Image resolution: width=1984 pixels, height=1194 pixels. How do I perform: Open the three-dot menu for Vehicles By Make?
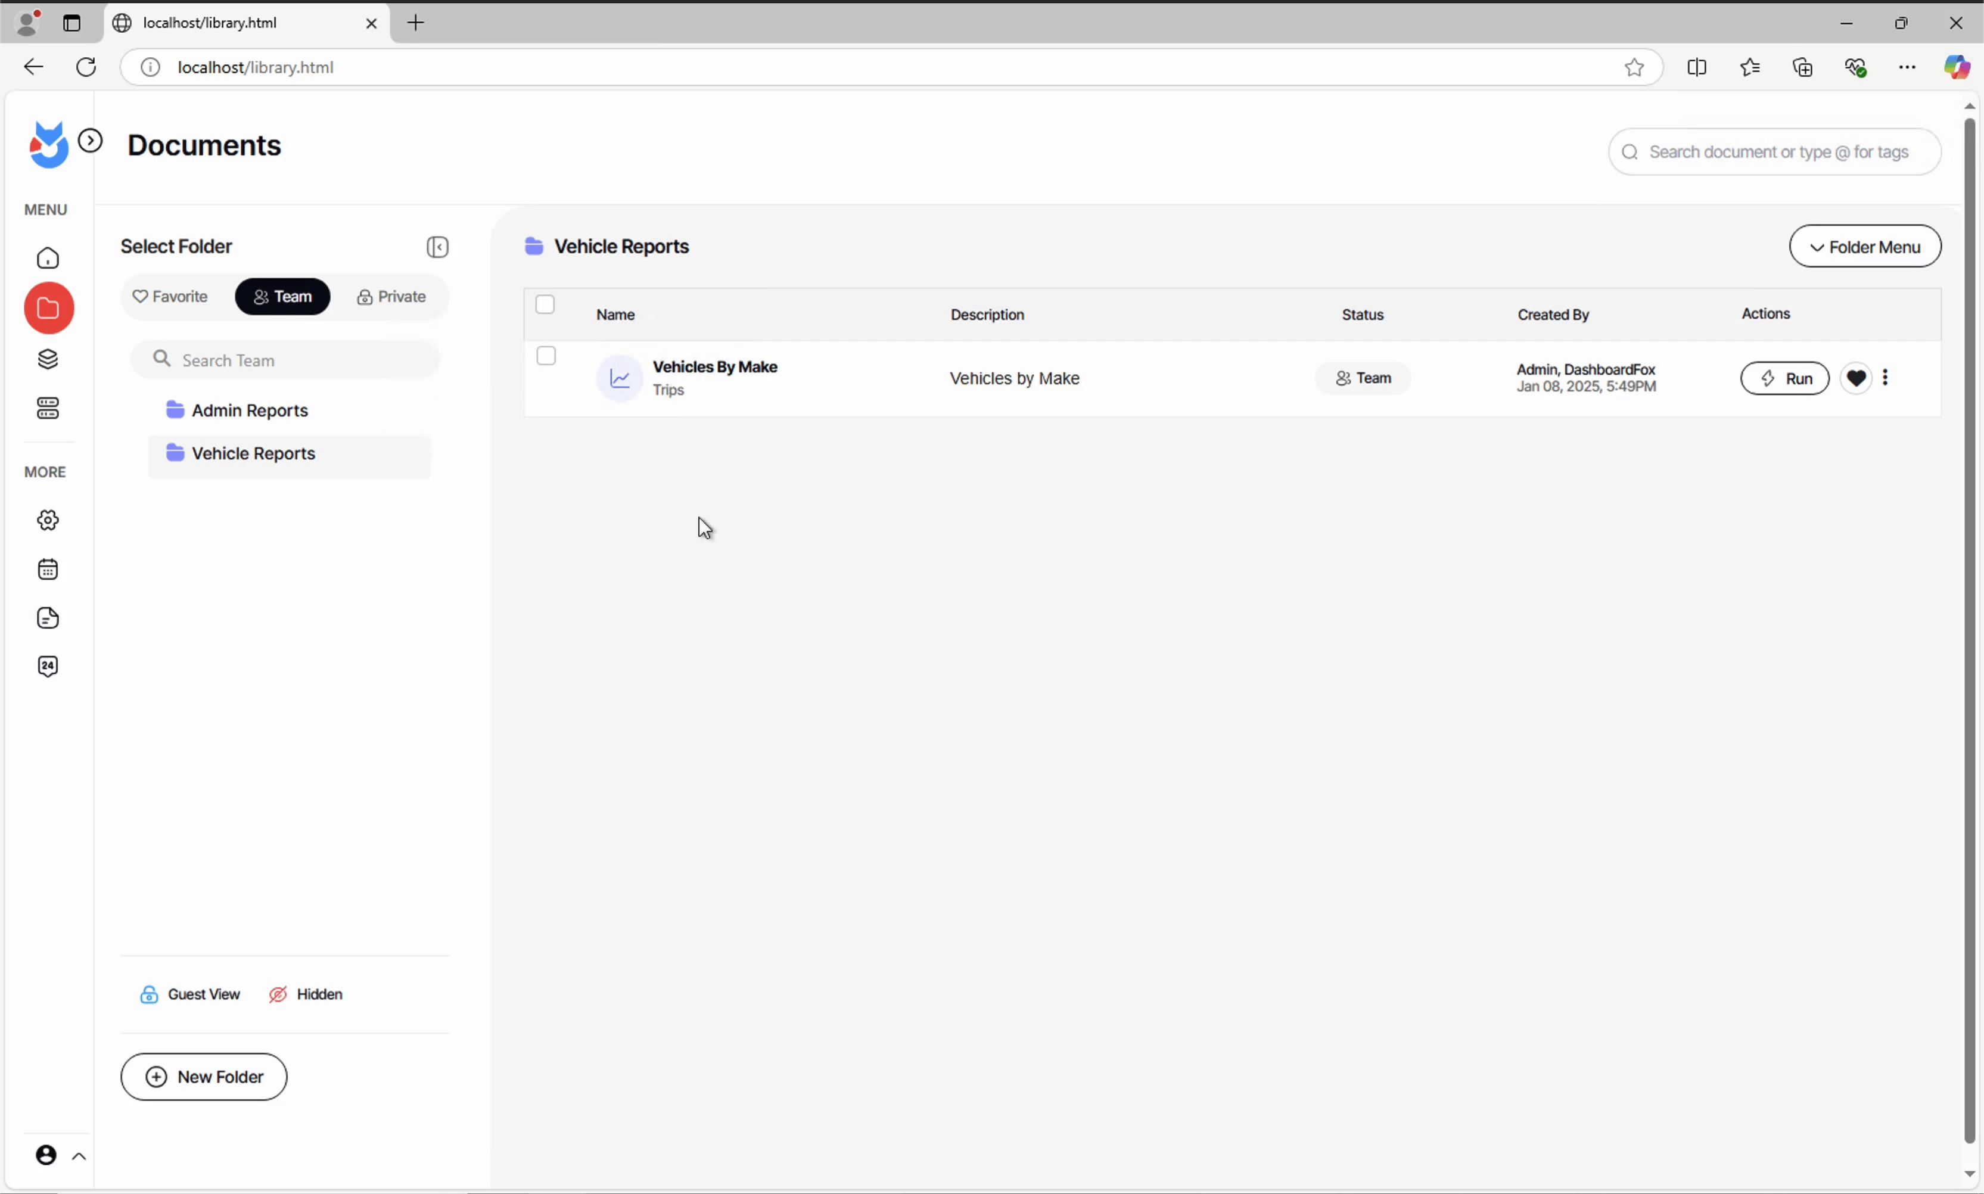1885,377
